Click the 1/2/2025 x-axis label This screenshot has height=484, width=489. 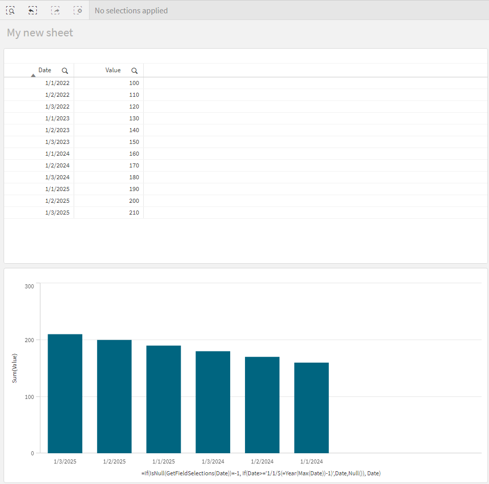(114, 461)
